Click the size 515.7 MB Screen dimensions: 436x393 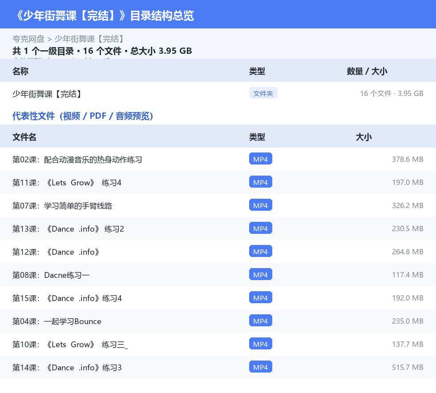click(x=408, y=367)
